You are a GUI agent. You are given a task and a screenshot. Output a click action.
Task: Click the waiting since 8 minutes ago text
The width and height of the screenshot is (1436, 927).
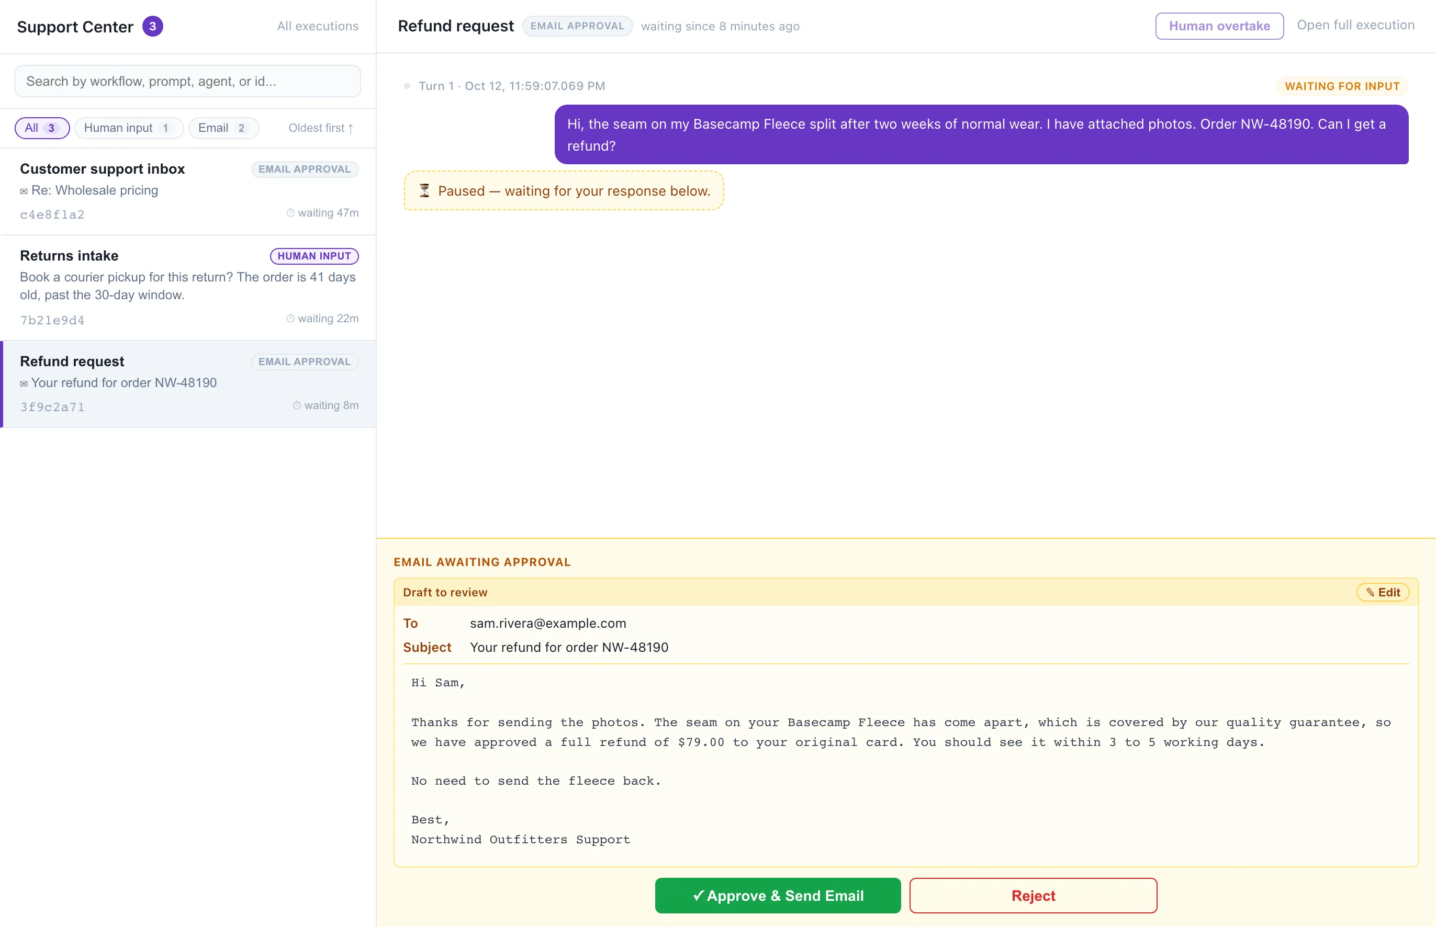pos(720,27)
